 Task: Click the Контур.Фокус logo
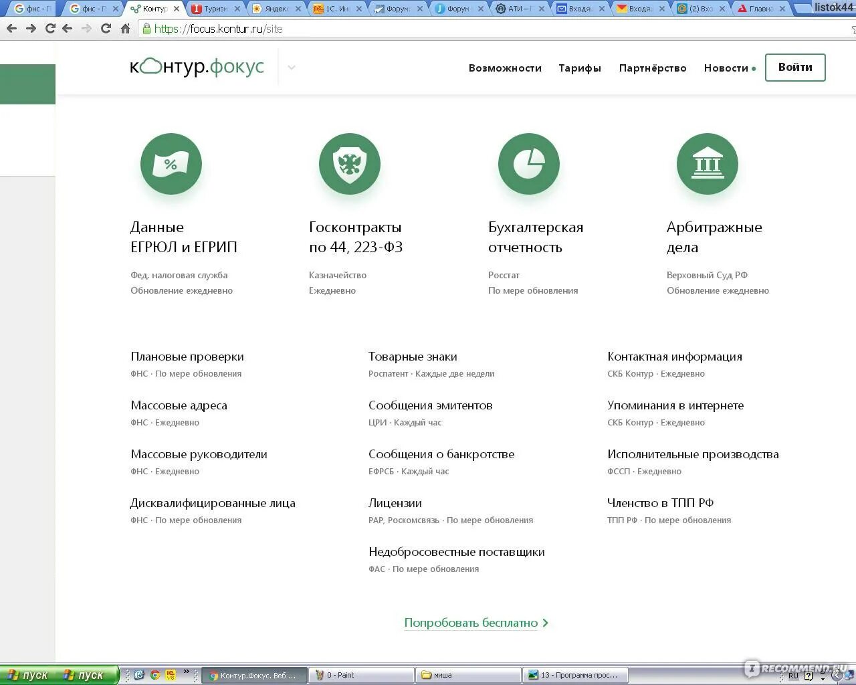(x=197, y=67)
